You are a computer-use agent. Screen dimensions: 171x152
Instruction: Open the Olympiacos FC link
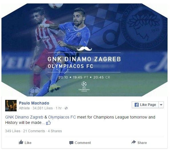click(62, 117)
